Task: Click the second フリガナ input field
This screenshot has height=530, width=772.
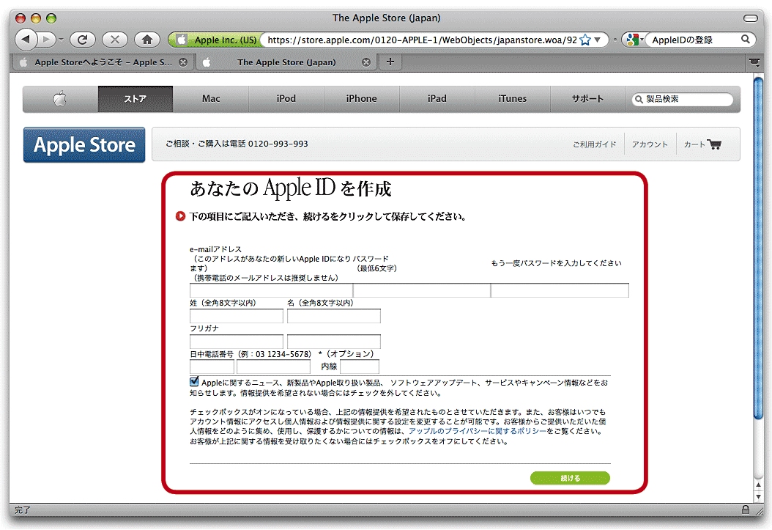Action: 334,342
